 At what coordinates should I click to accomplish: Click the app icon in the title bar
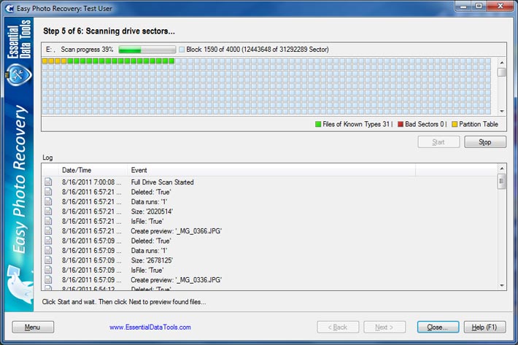point(9,7)
